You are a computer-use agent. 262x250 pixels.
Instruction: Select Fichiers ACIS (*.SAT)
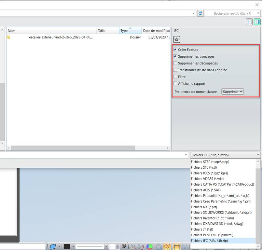point(223,190)
